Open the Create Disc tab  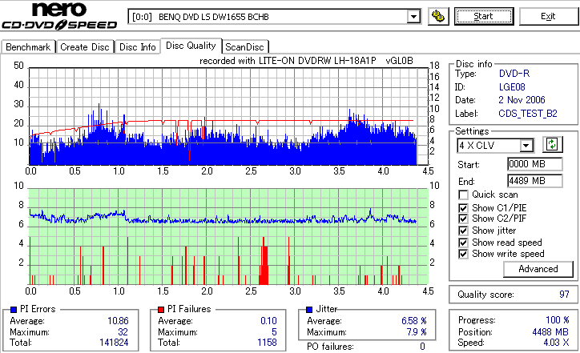[85, 47]
